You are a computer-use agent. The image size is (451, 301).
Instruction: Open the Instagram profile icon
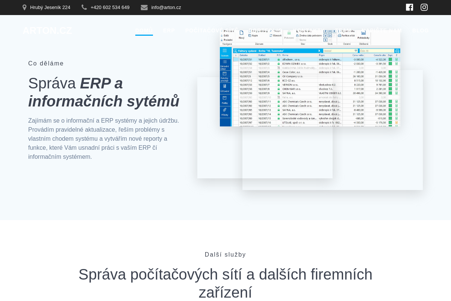click(x=424, y=7)
